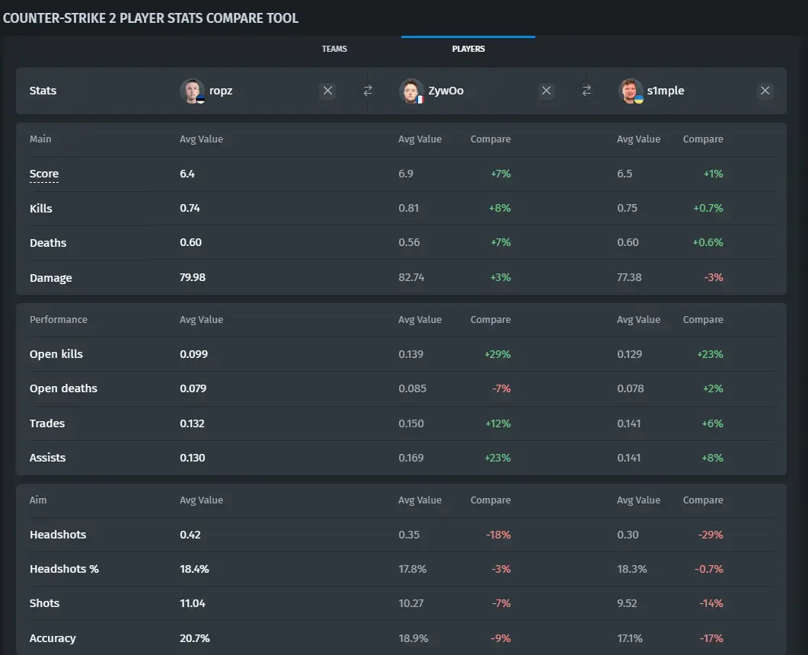This screenshot has width=808, height=655.
Task: Click the Accuracy row label
Action: click(53, 638)
